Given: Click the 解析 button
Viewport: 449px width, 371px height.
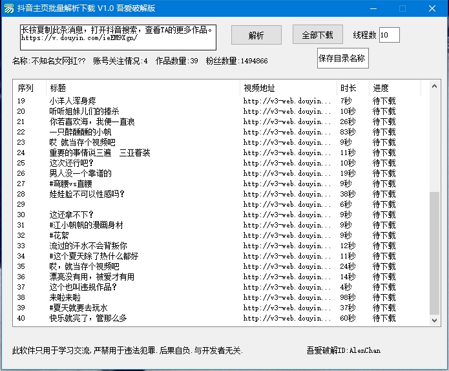Looking at the screenshot, I should point(256,36).
